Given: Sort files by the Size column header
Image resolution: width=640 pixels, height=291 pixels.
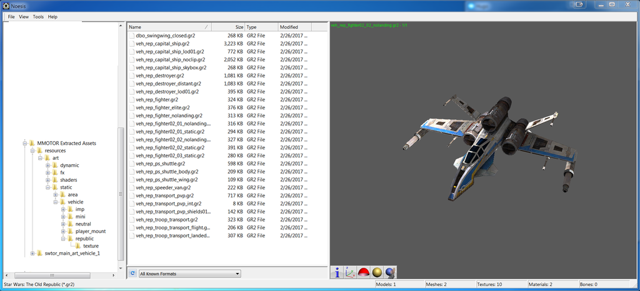Looking at the screenshot, I should 228,27.
